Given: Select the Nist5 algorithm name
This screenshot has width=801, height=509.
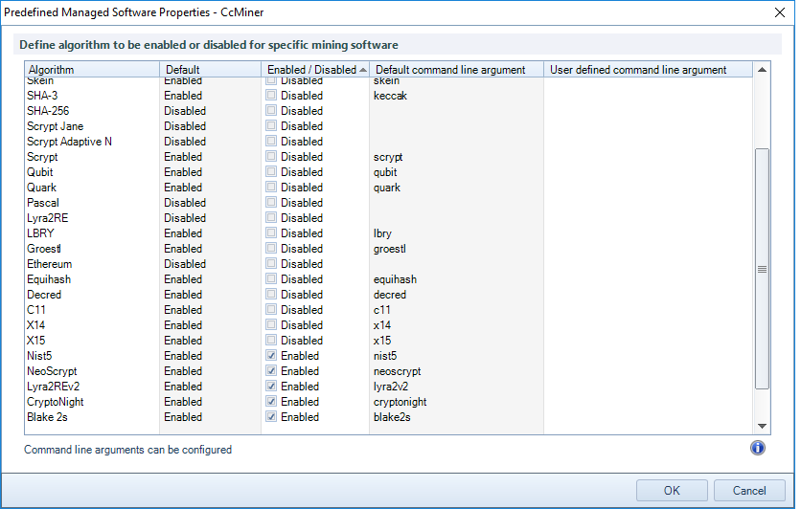Looking at the screenshot, I should pos(39,356).
